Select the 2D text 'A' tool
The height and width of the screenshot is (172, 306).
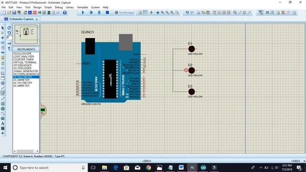(x=2, y=123)
